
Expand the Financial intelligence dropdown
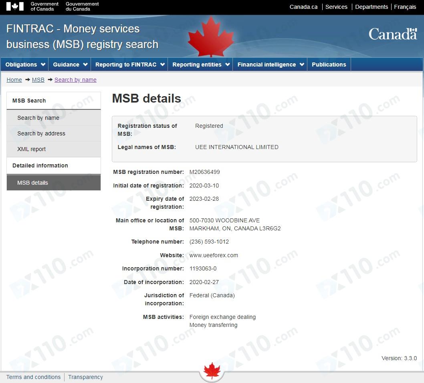(270, 65)
